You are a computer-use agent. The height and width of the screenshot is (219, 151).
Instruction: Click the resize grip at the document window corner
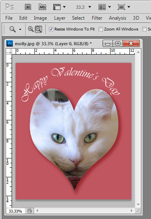pos(138,211)
